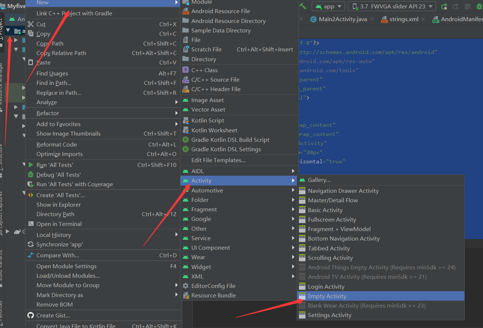Close the Main2Activity.java tab
This screenshot has height=328, width=483.
pyautogui.click(x=371, y=19)
